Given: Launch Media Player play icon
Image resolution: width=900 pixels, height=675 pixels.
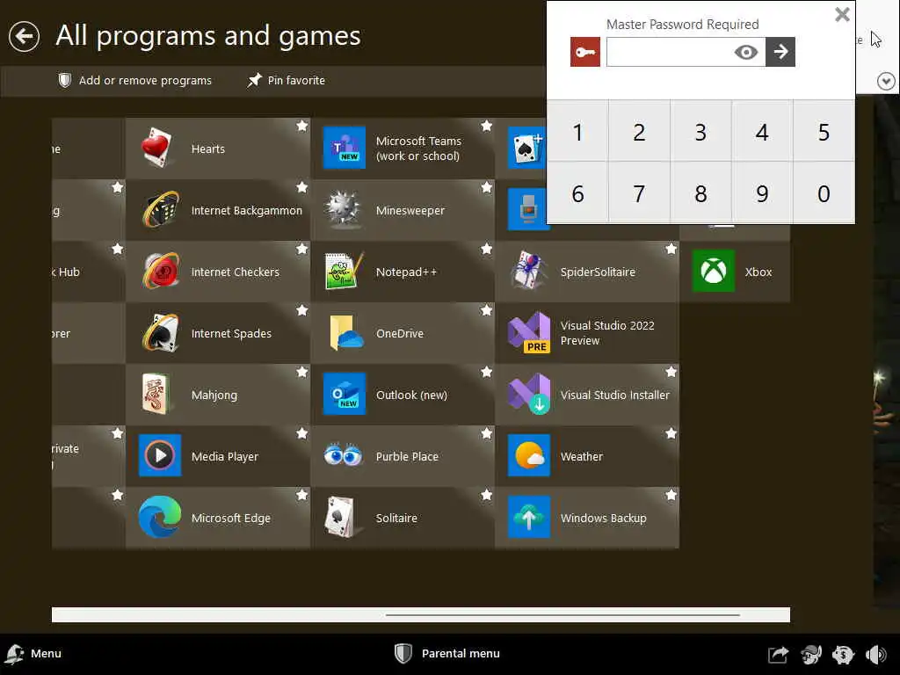Looking at the screenshot, I should point(160,456).
